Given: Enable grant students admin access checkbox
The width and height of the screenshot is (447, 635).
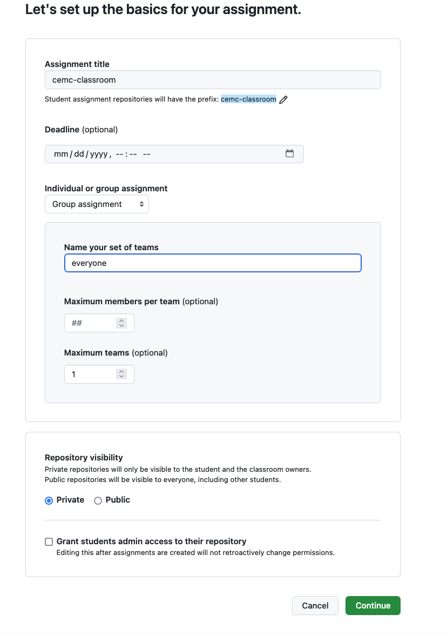Looking at the screenshot, I should pyautogui.click(x=49, y=542).
